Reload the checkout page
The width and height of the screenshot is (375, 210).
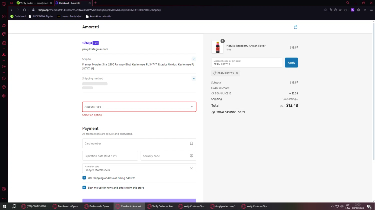pyautogui.click(x=24, y=10)
